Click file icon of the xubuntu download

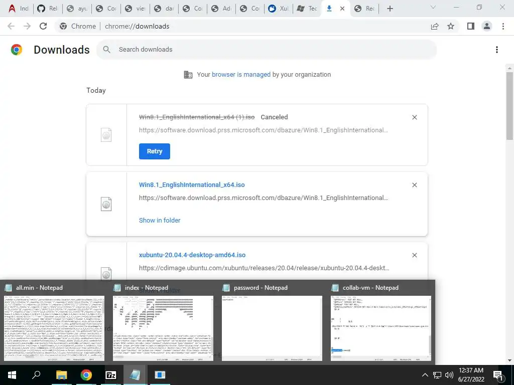(106, 274)
